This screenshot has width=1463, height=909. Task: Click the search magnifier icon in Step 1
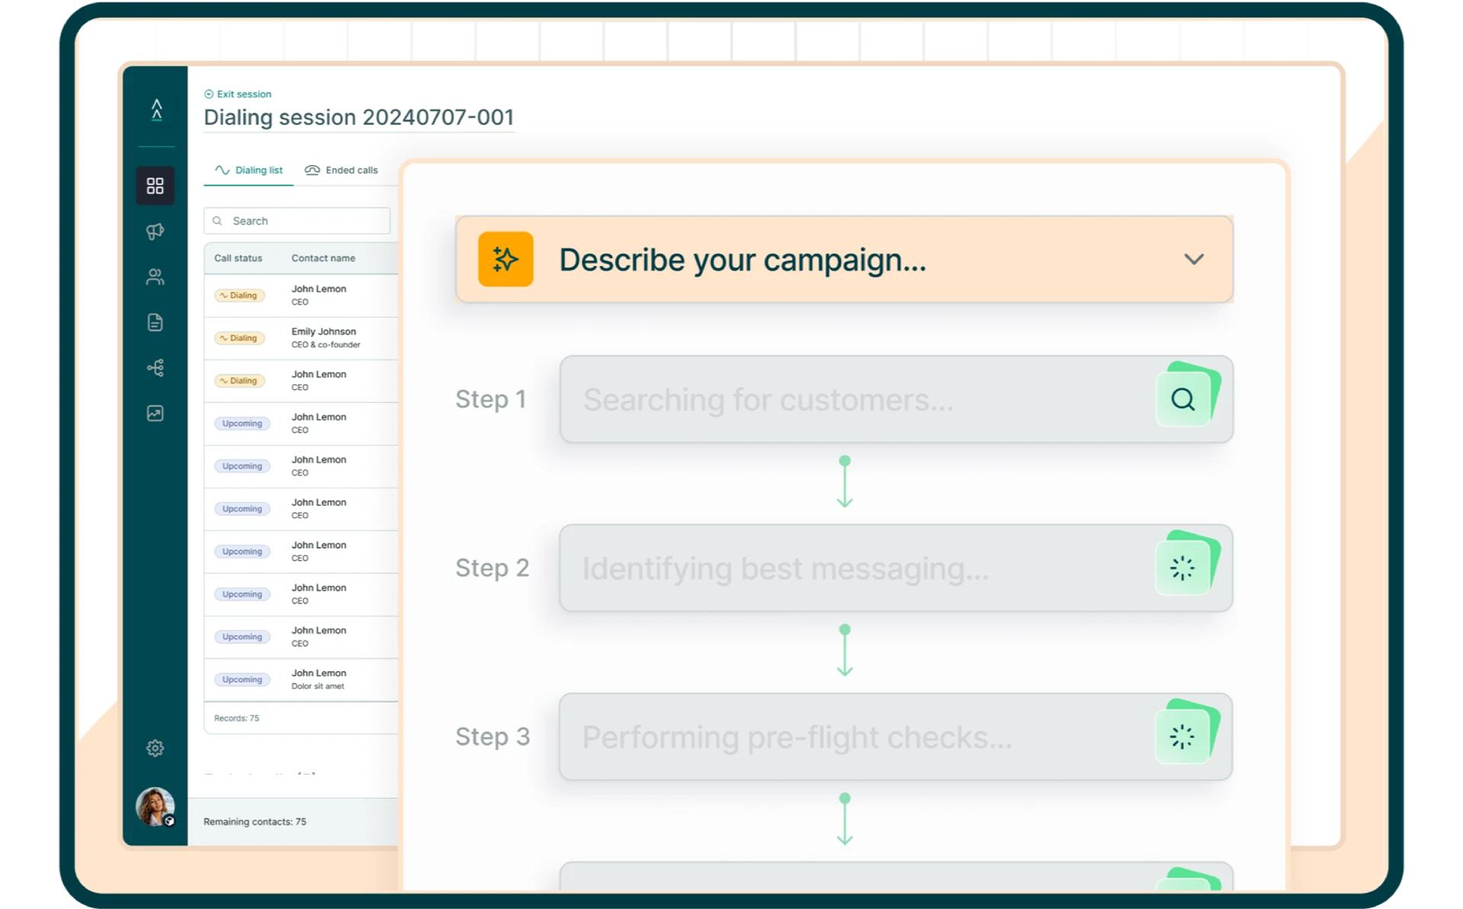(1183, 399)
